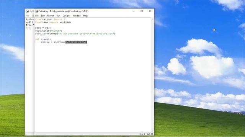Open the Window menu
This screenshot has width=245, height=137.
(77, 16)
